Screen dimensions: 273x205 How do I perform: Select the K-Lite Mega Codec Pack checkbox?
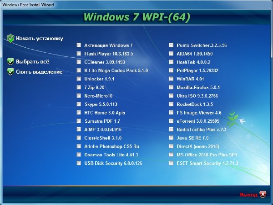coord(79,71)
